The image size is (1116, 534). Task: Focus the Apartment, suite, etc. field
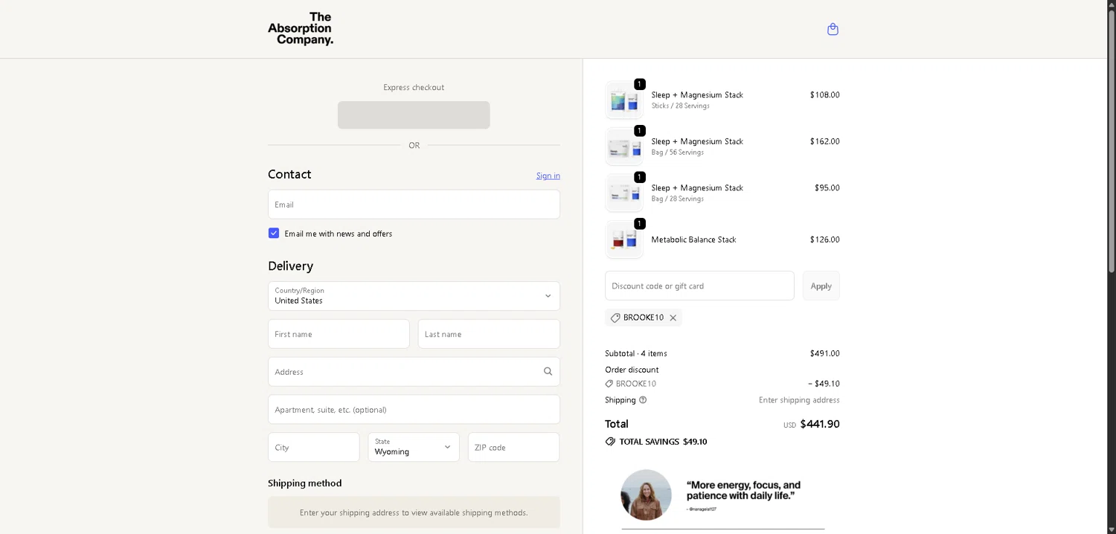click(x=414, y=409)
